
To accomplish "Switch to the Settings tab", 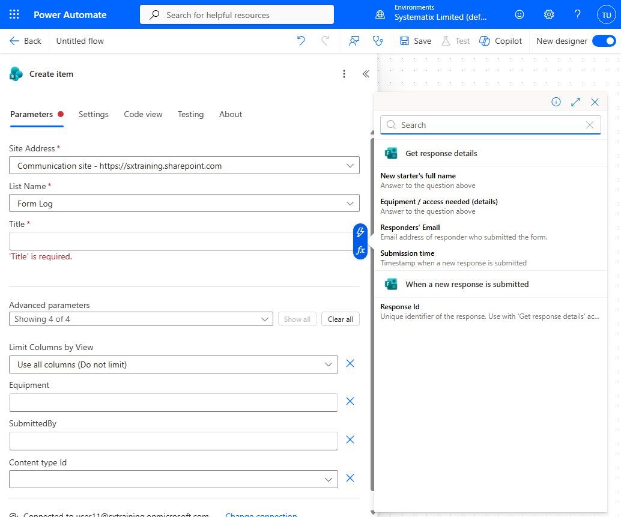I will [x=94, y=115].
